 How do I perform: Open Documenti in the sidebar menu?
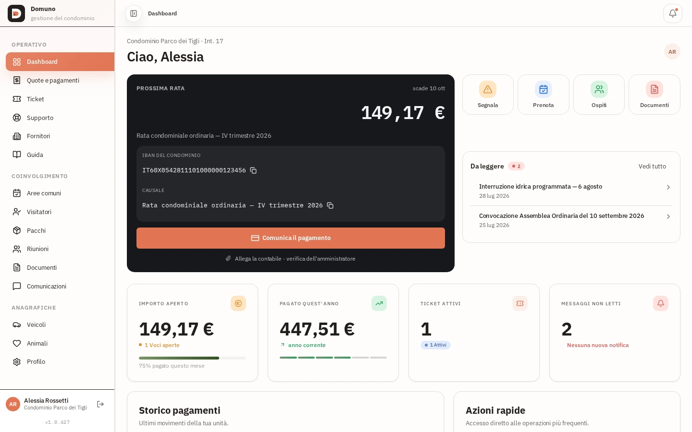(60, 267)
